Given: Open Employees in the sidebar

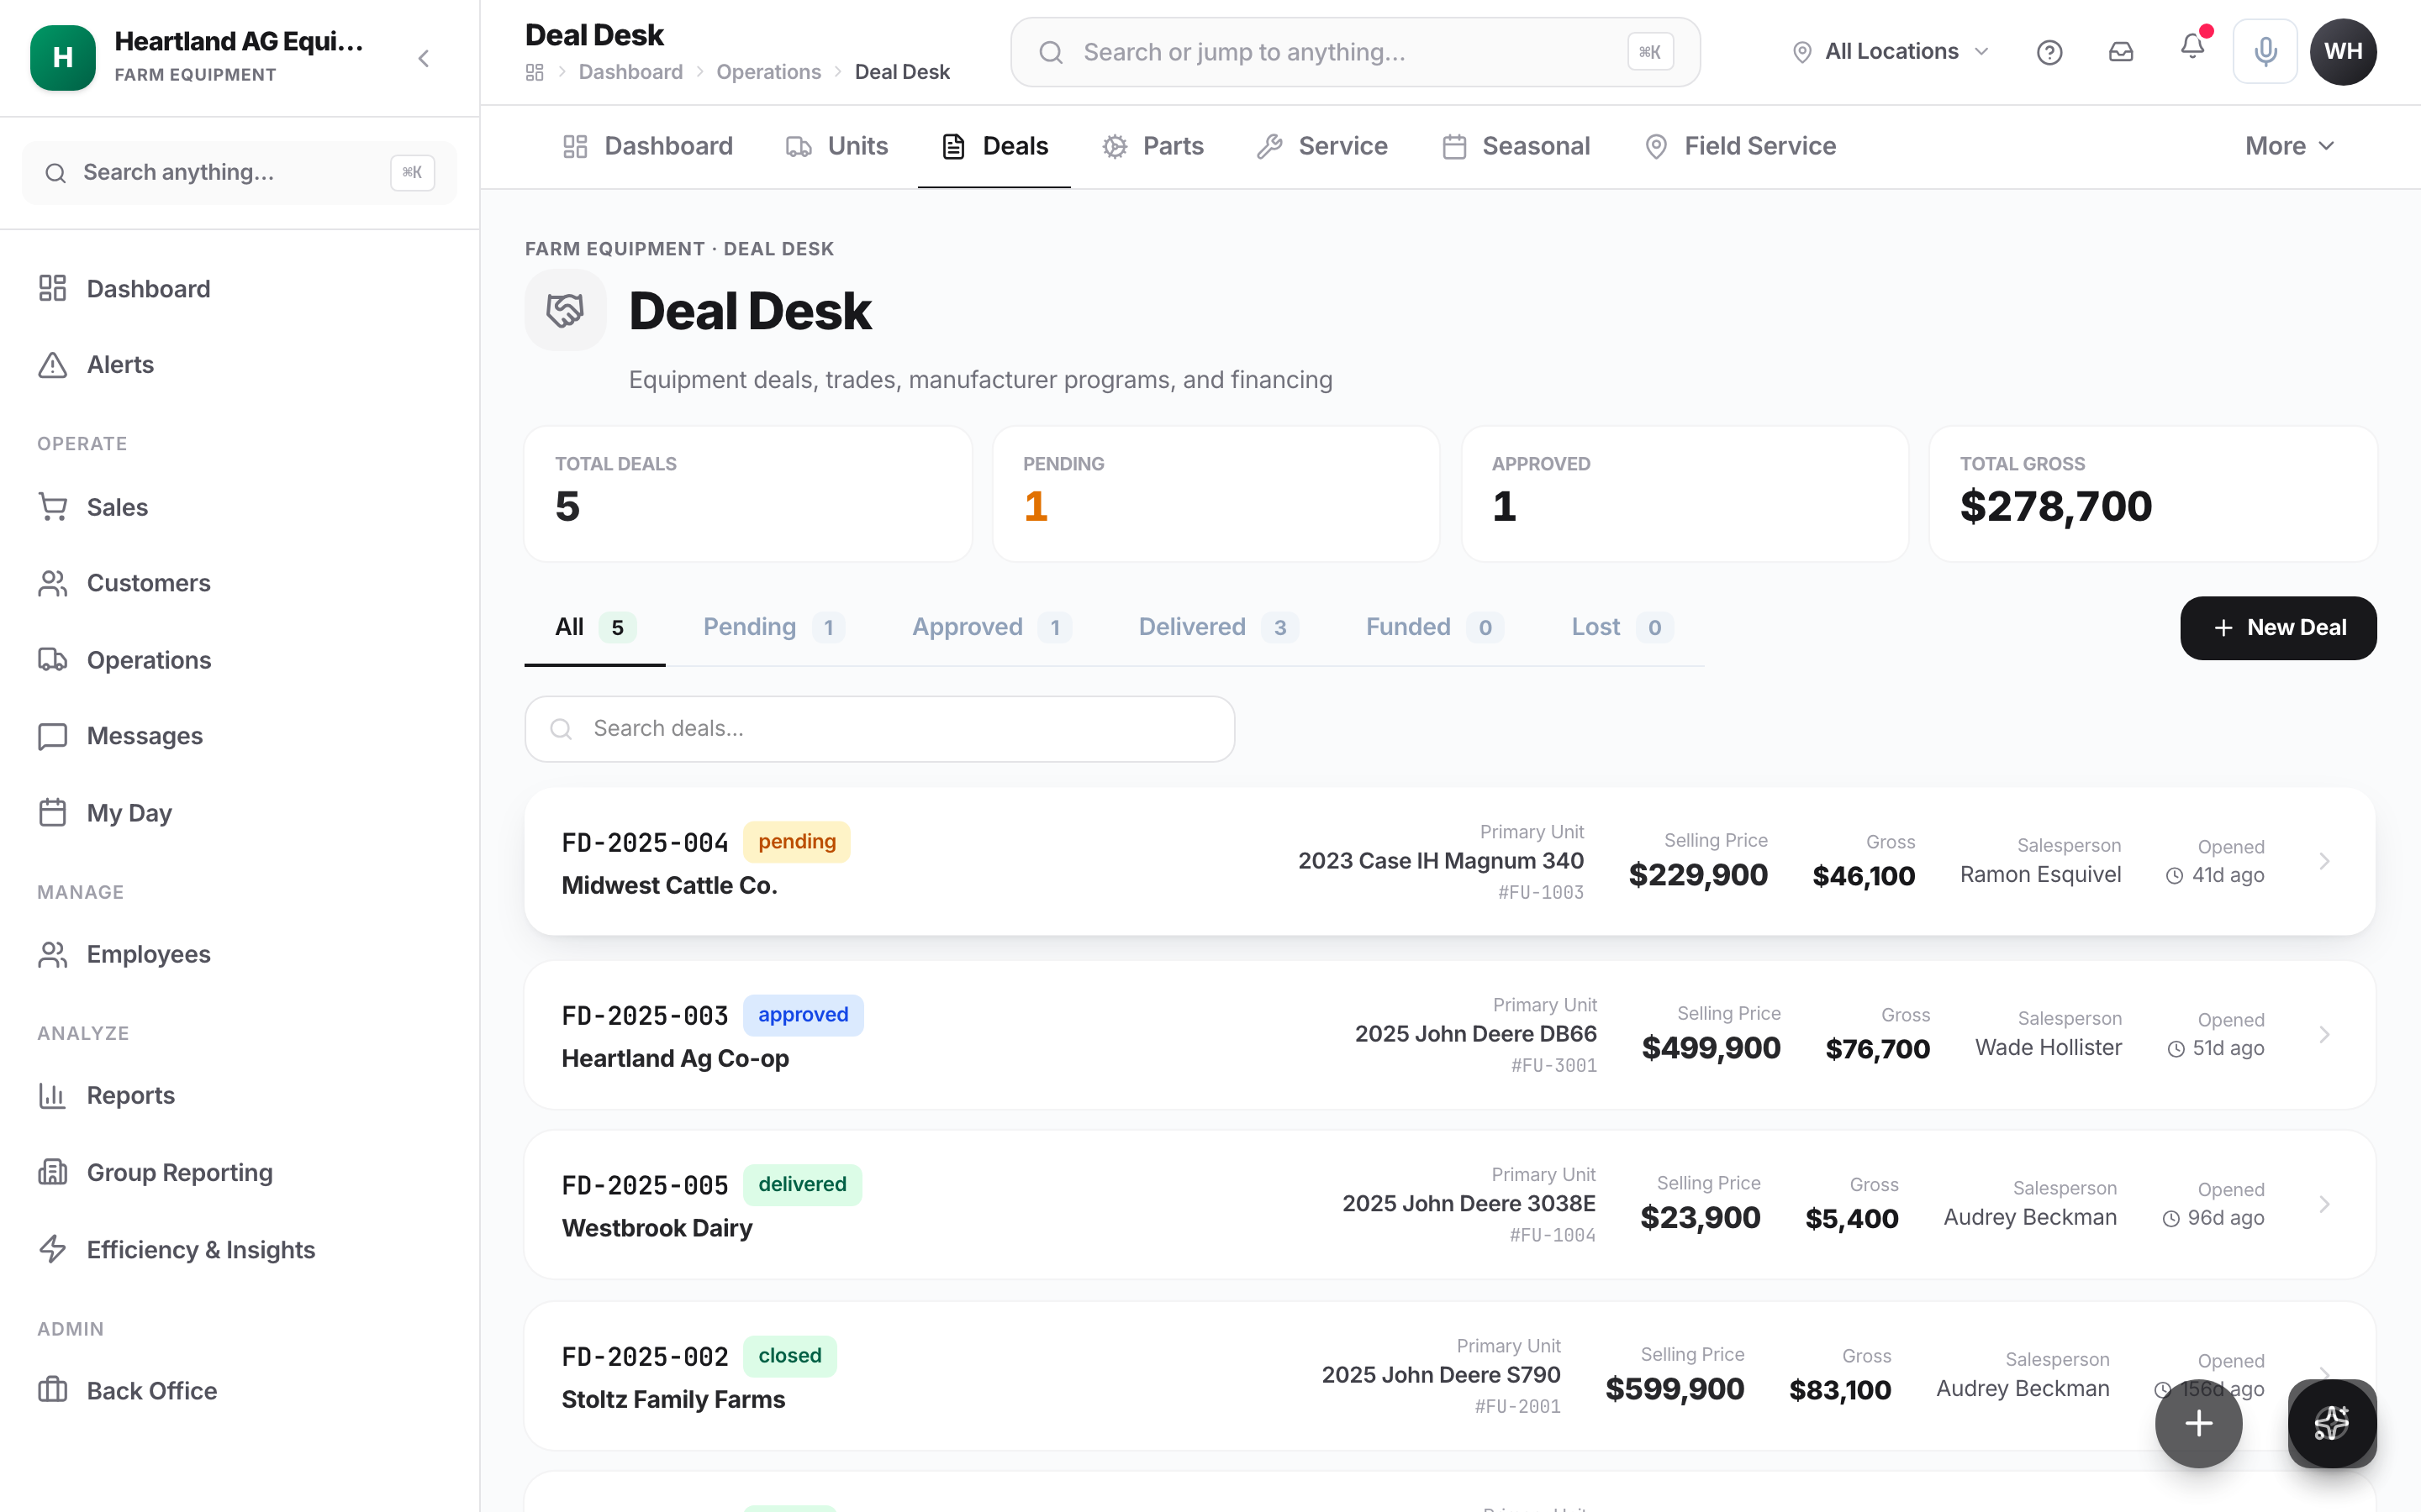Looking at the screenshot, I should (239, 954).
